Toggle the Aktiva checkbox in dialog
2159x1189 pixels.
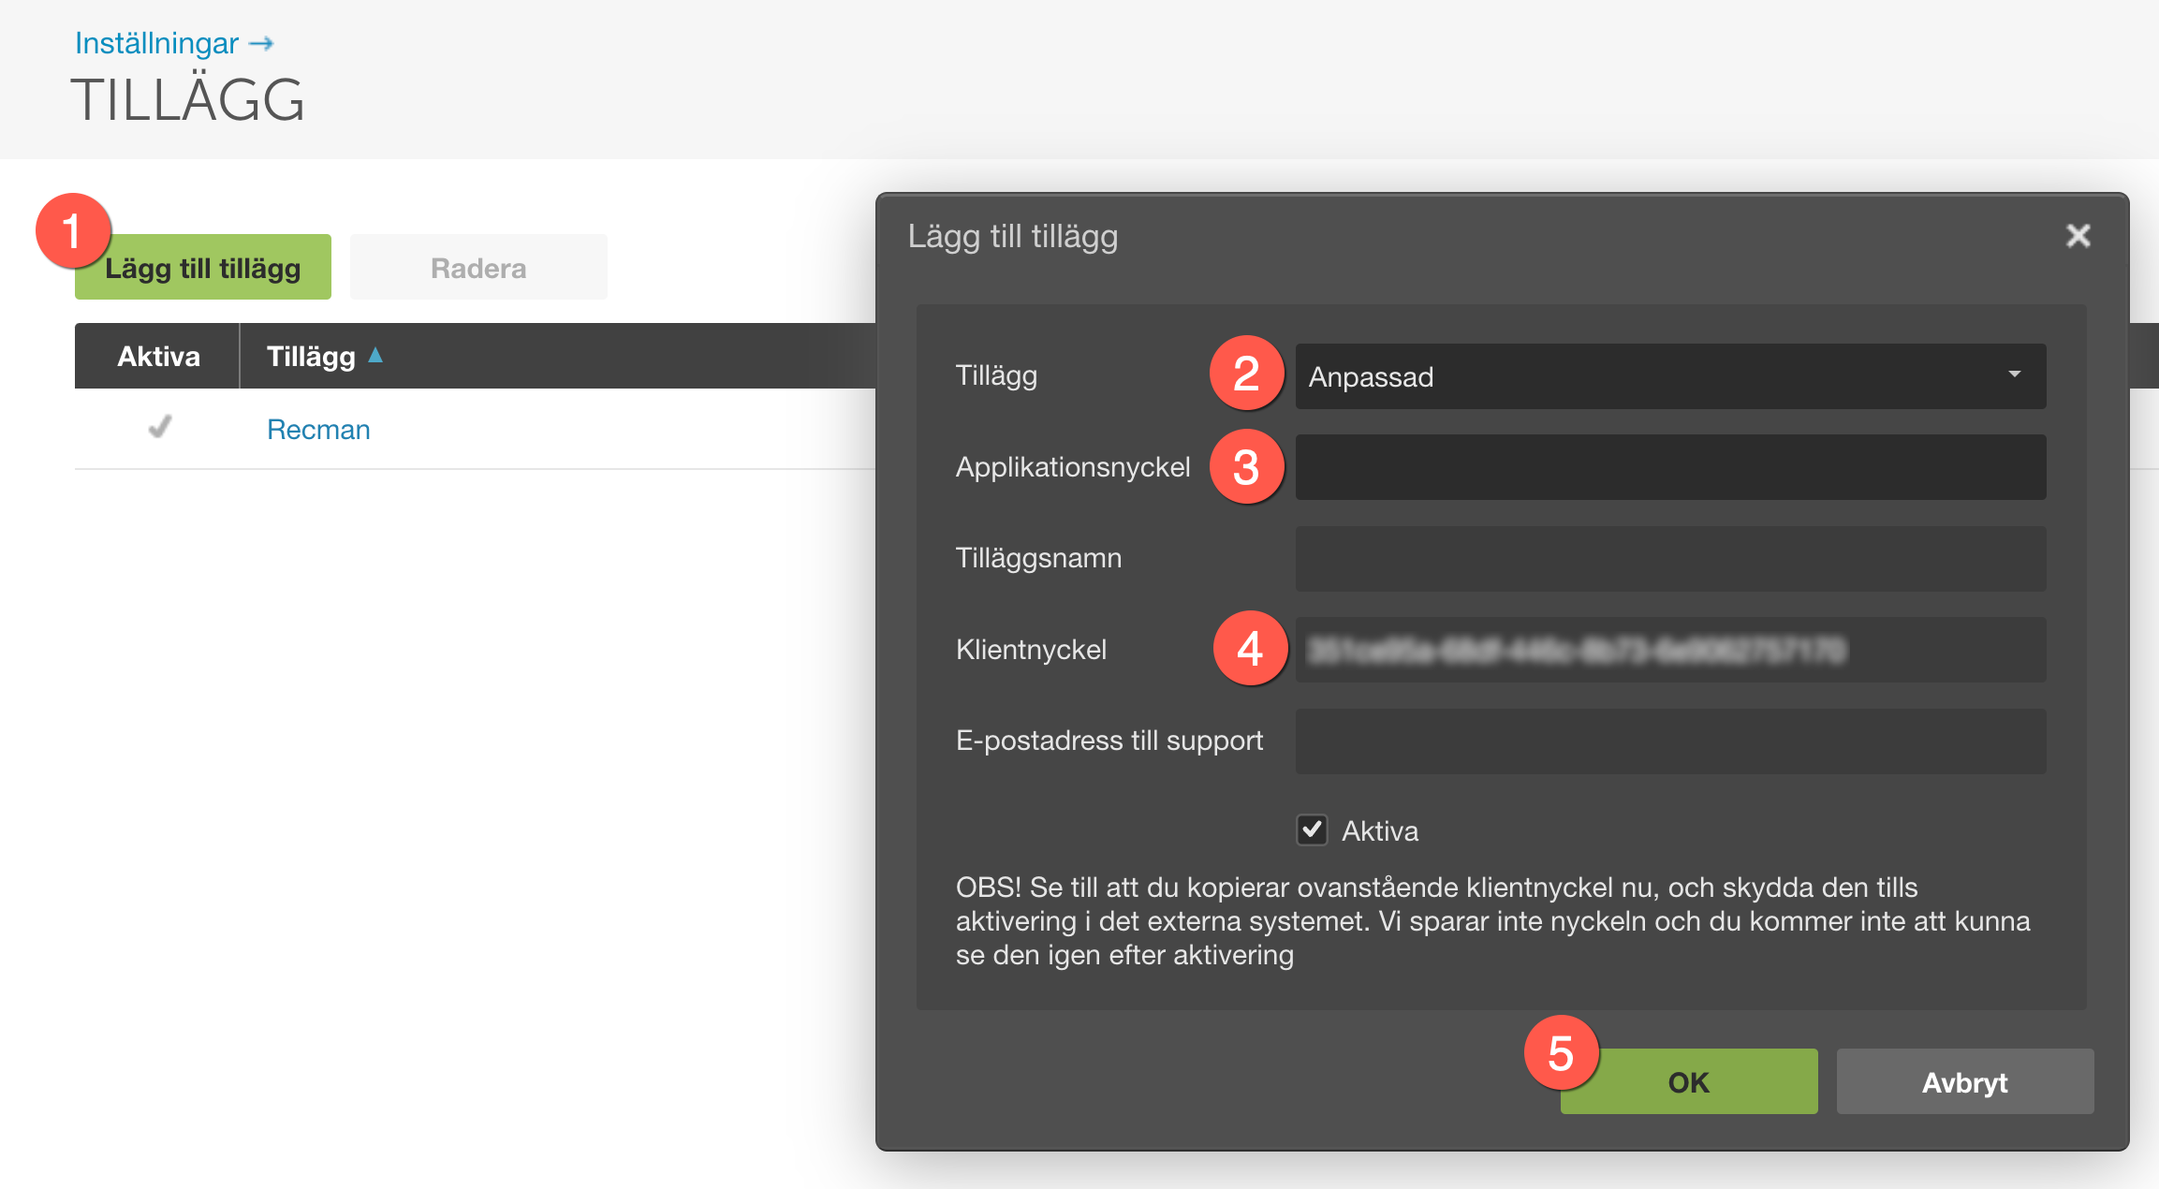click(x=1312, y=829)
